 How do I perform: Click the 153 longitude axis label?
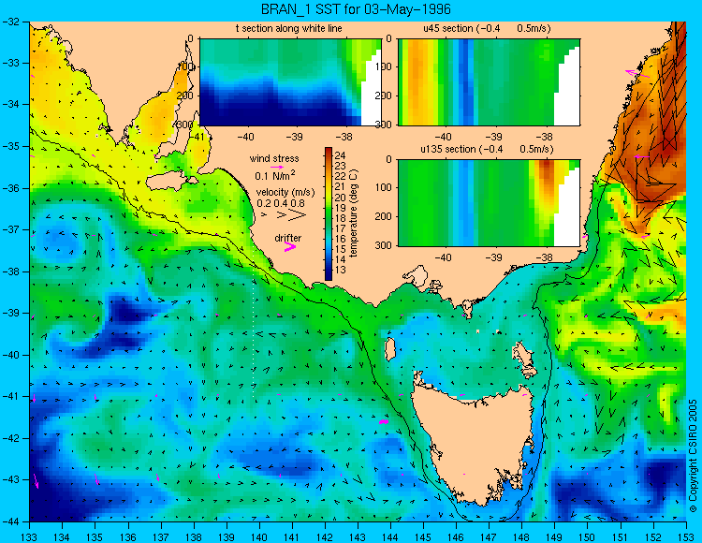686,536
